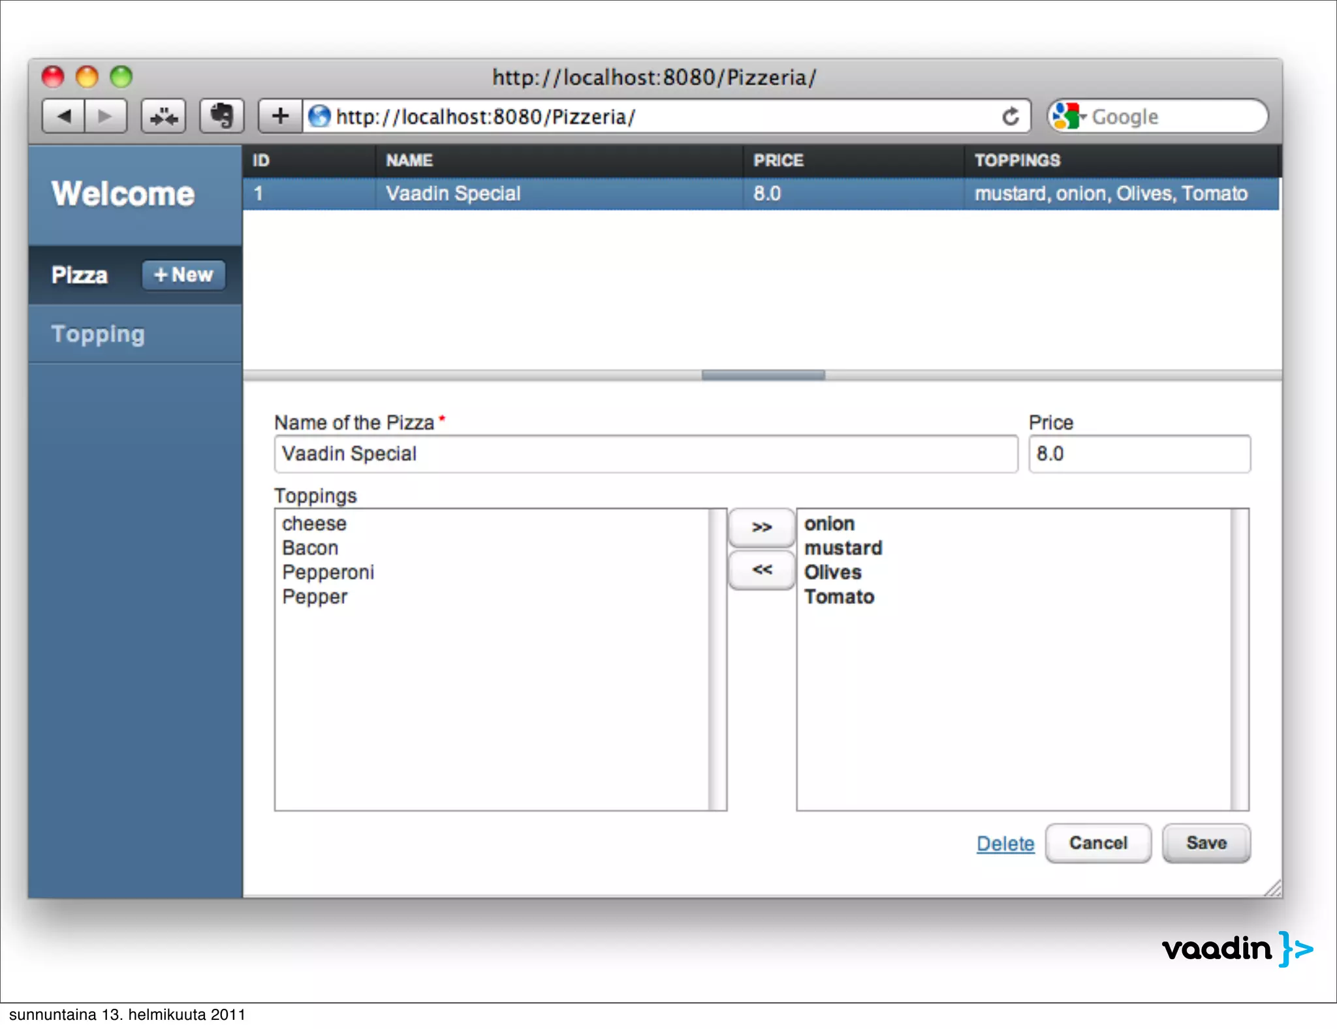Sort table by ID column header
This screenshot has height=1029, width=1337.
click(x=309, y=161)
